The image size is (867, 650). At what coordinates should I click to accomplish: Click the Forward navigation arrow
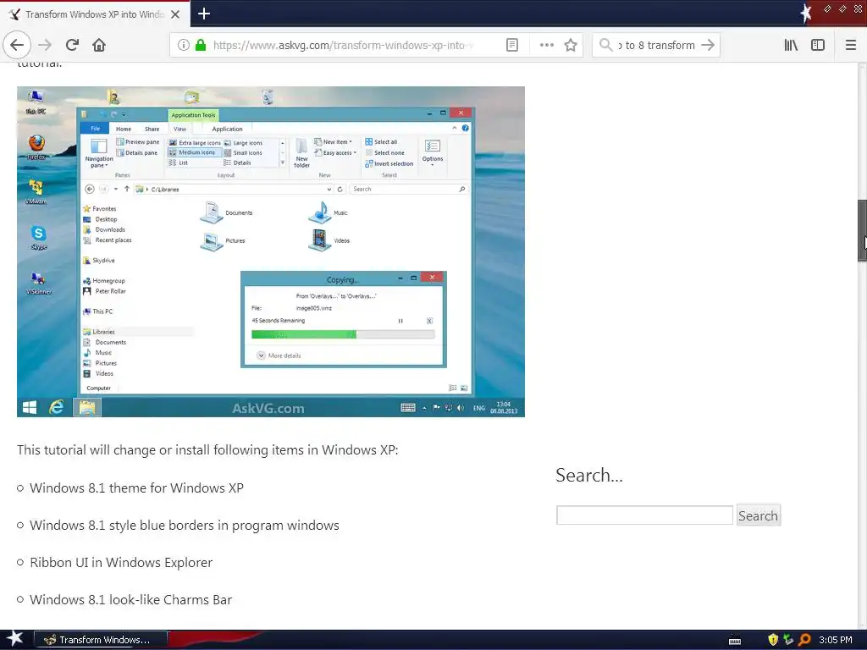click(45, 45)
